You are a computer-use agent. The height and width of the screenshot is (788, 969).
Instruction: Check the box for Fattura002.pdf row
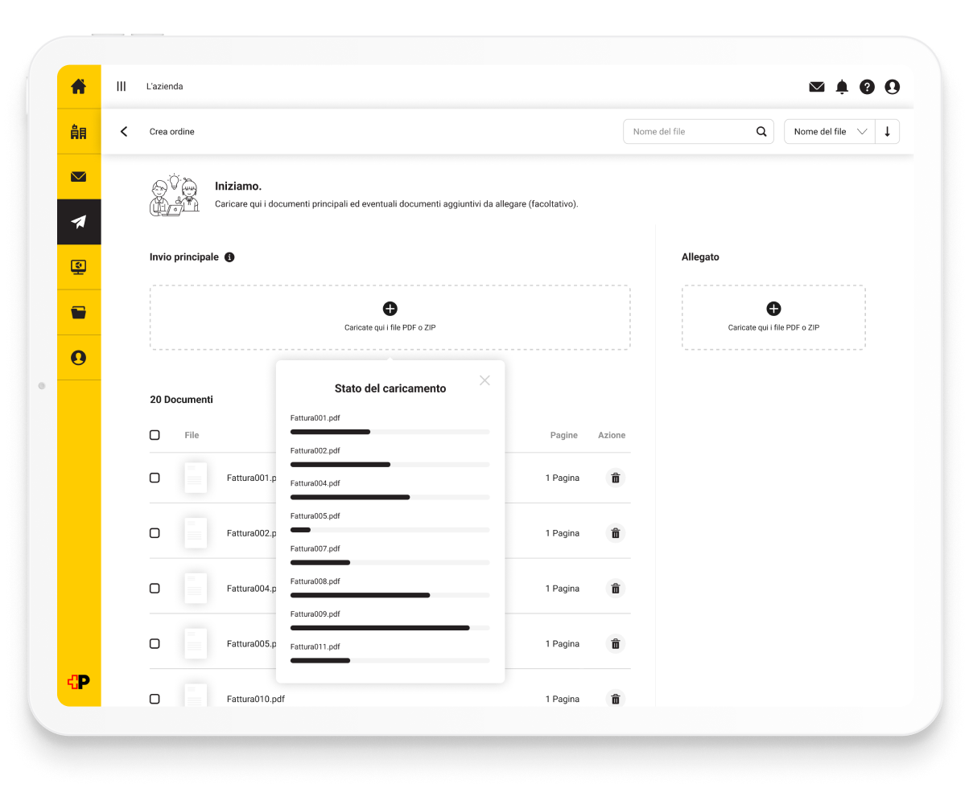155,533
